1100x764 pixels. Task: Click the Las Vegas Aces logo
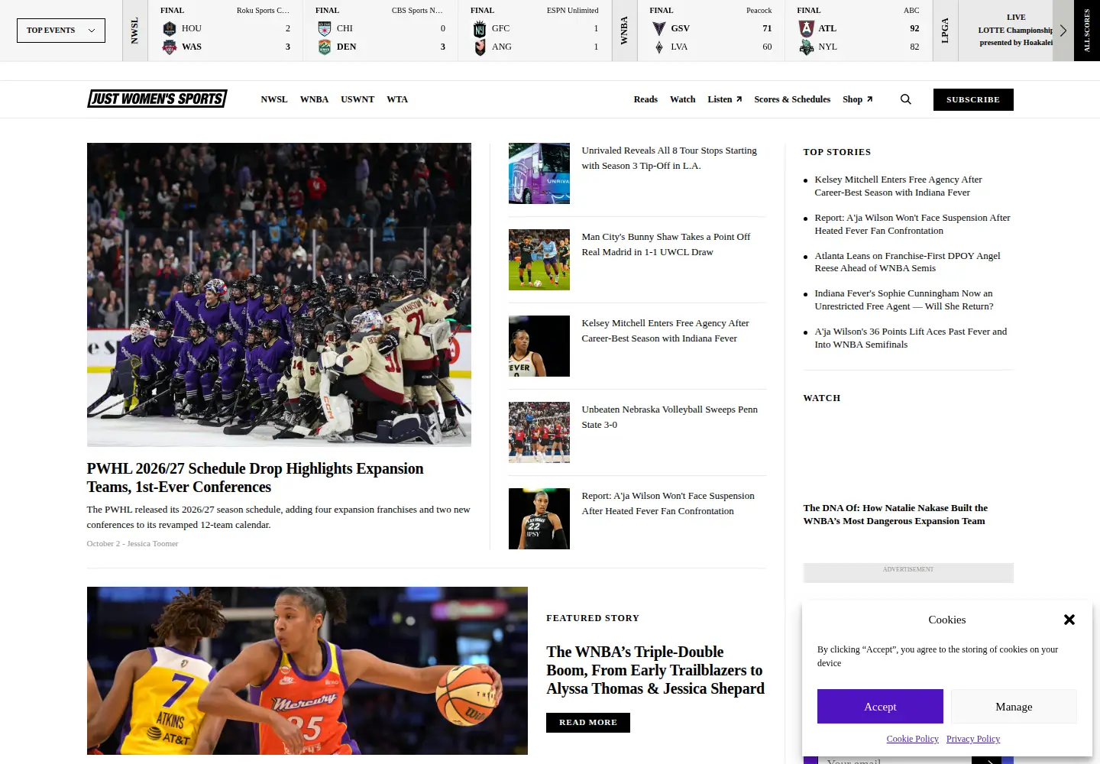(658, 47)
